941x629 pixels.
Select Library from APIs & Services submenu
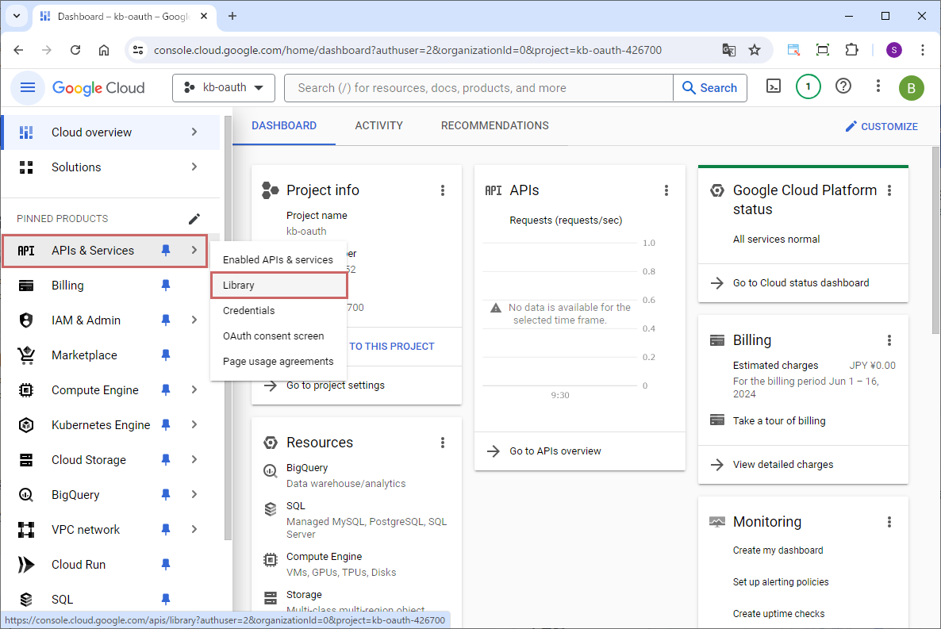coord(239,286)
